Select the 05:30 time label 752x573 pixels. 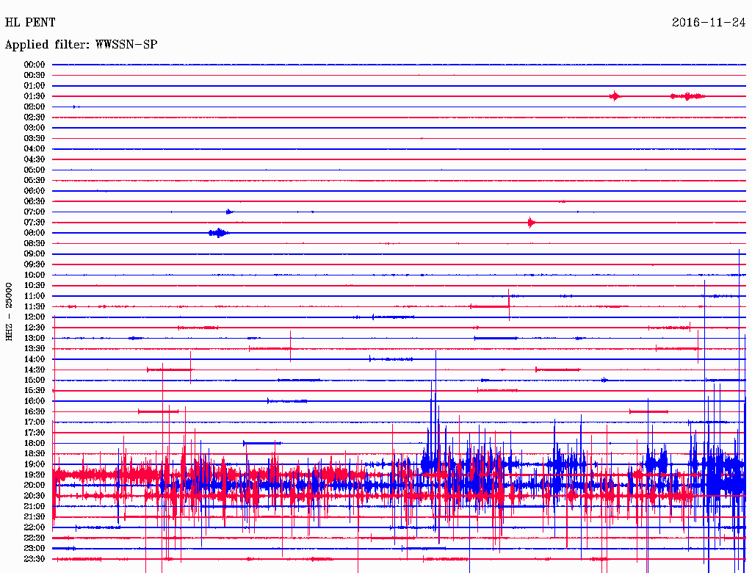click(x=35, y=181)
